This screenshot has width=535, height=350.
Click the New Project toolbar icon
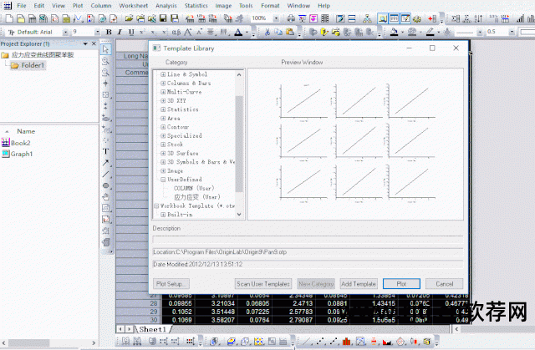9,18
